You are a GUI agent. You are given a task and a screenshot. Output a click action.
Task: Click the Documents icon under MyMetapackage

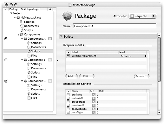22,26
